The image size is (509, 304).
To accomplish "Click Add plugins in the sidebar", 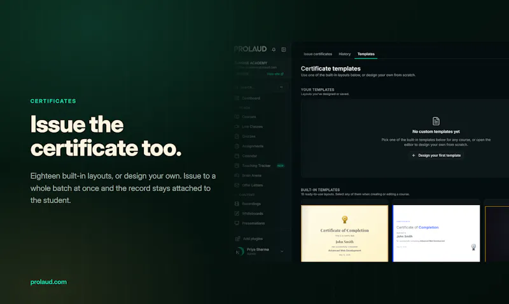I will 249,239.
